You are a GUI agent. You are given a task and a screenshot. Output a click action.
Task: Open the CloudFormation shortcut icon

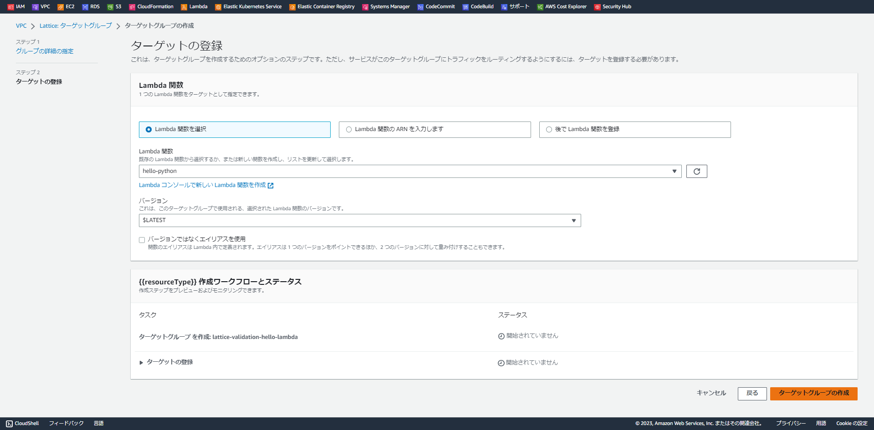(132, 7)
